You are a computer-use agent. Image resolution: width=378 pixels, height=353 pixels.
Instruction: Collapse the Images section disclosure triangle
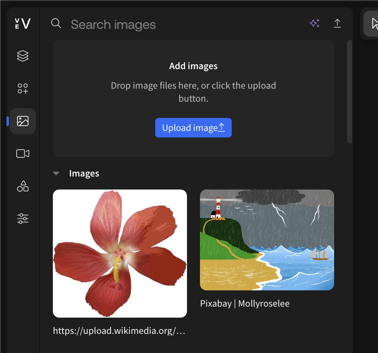56,173
